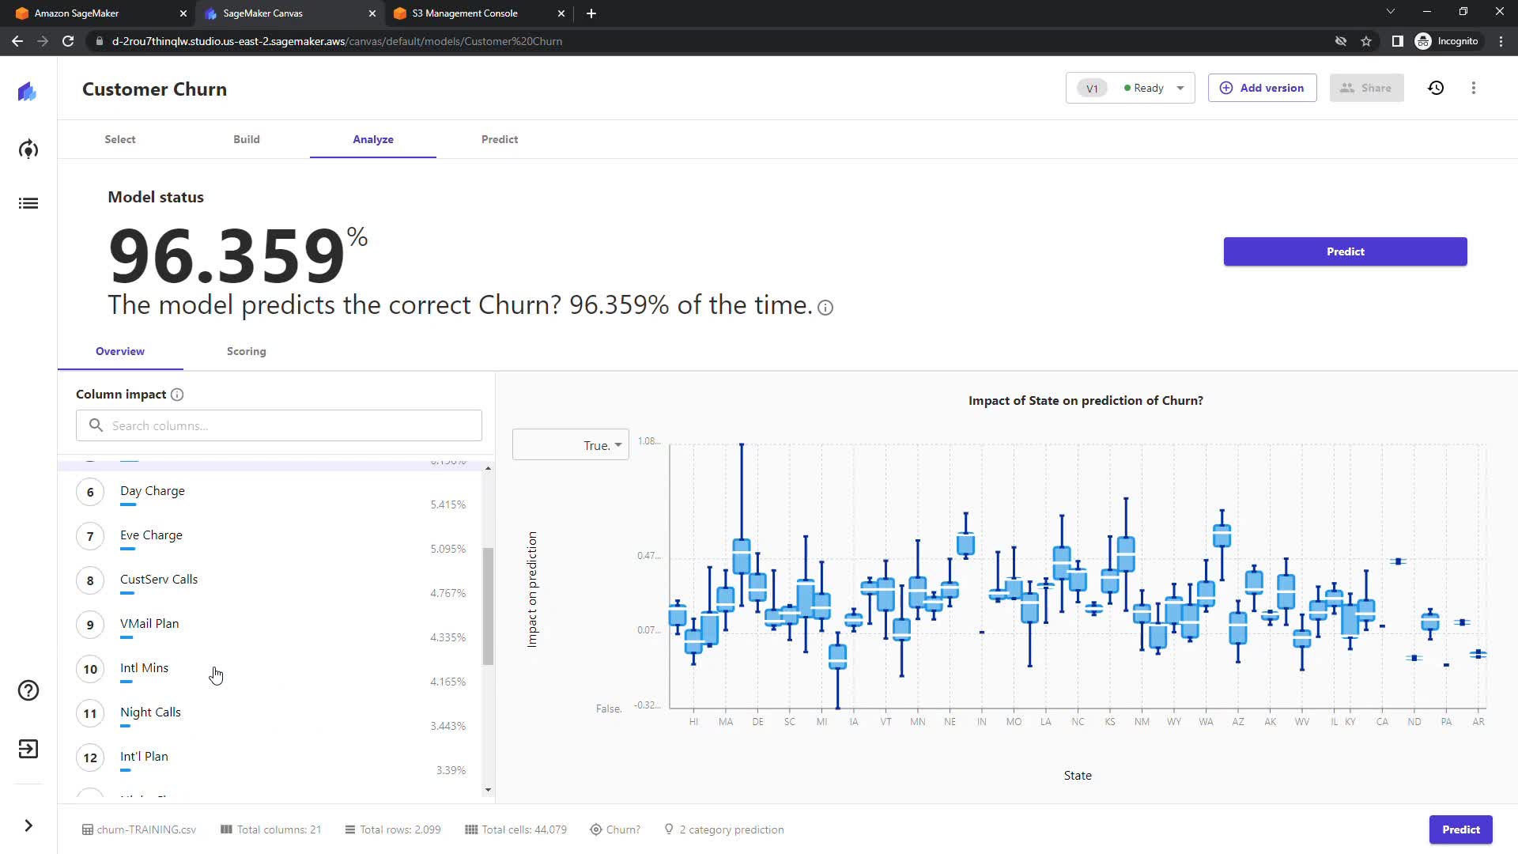This screenshot has height=854, width=1518.
Task: Click the Help question mark icon
Action: [x=28, y=690]
